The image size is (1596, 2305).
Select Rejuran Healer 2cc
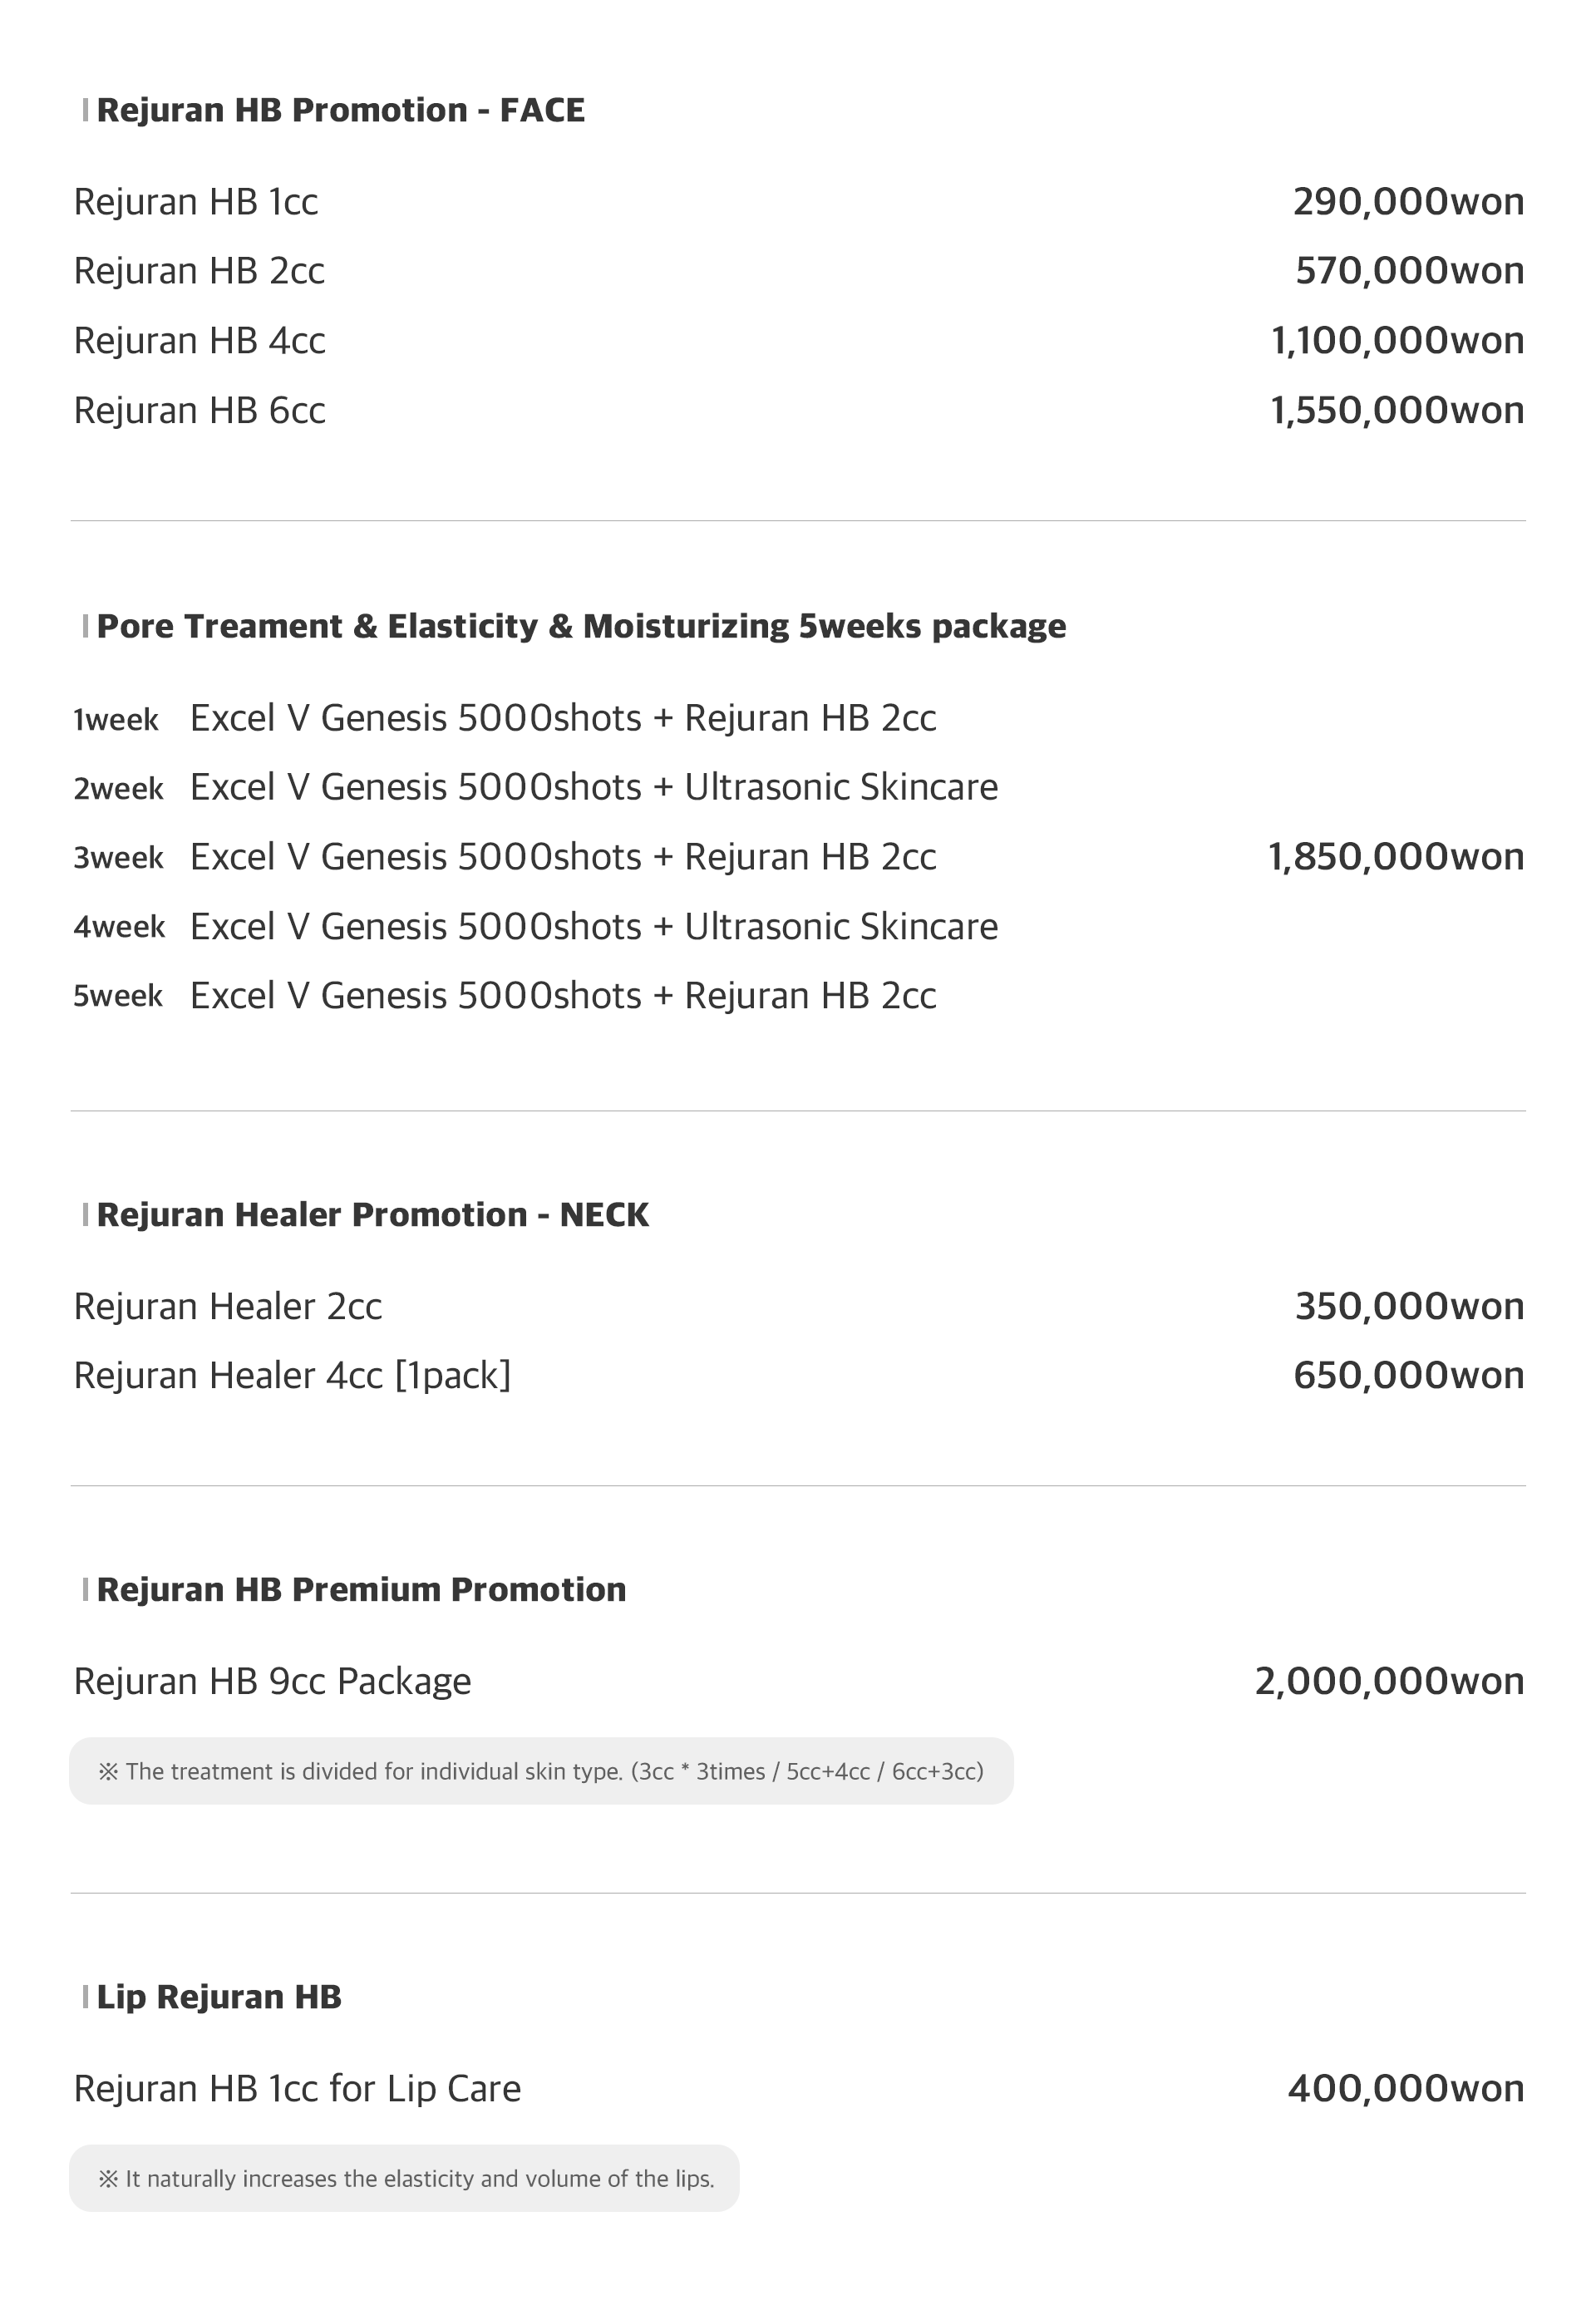tap(228, 1307)
